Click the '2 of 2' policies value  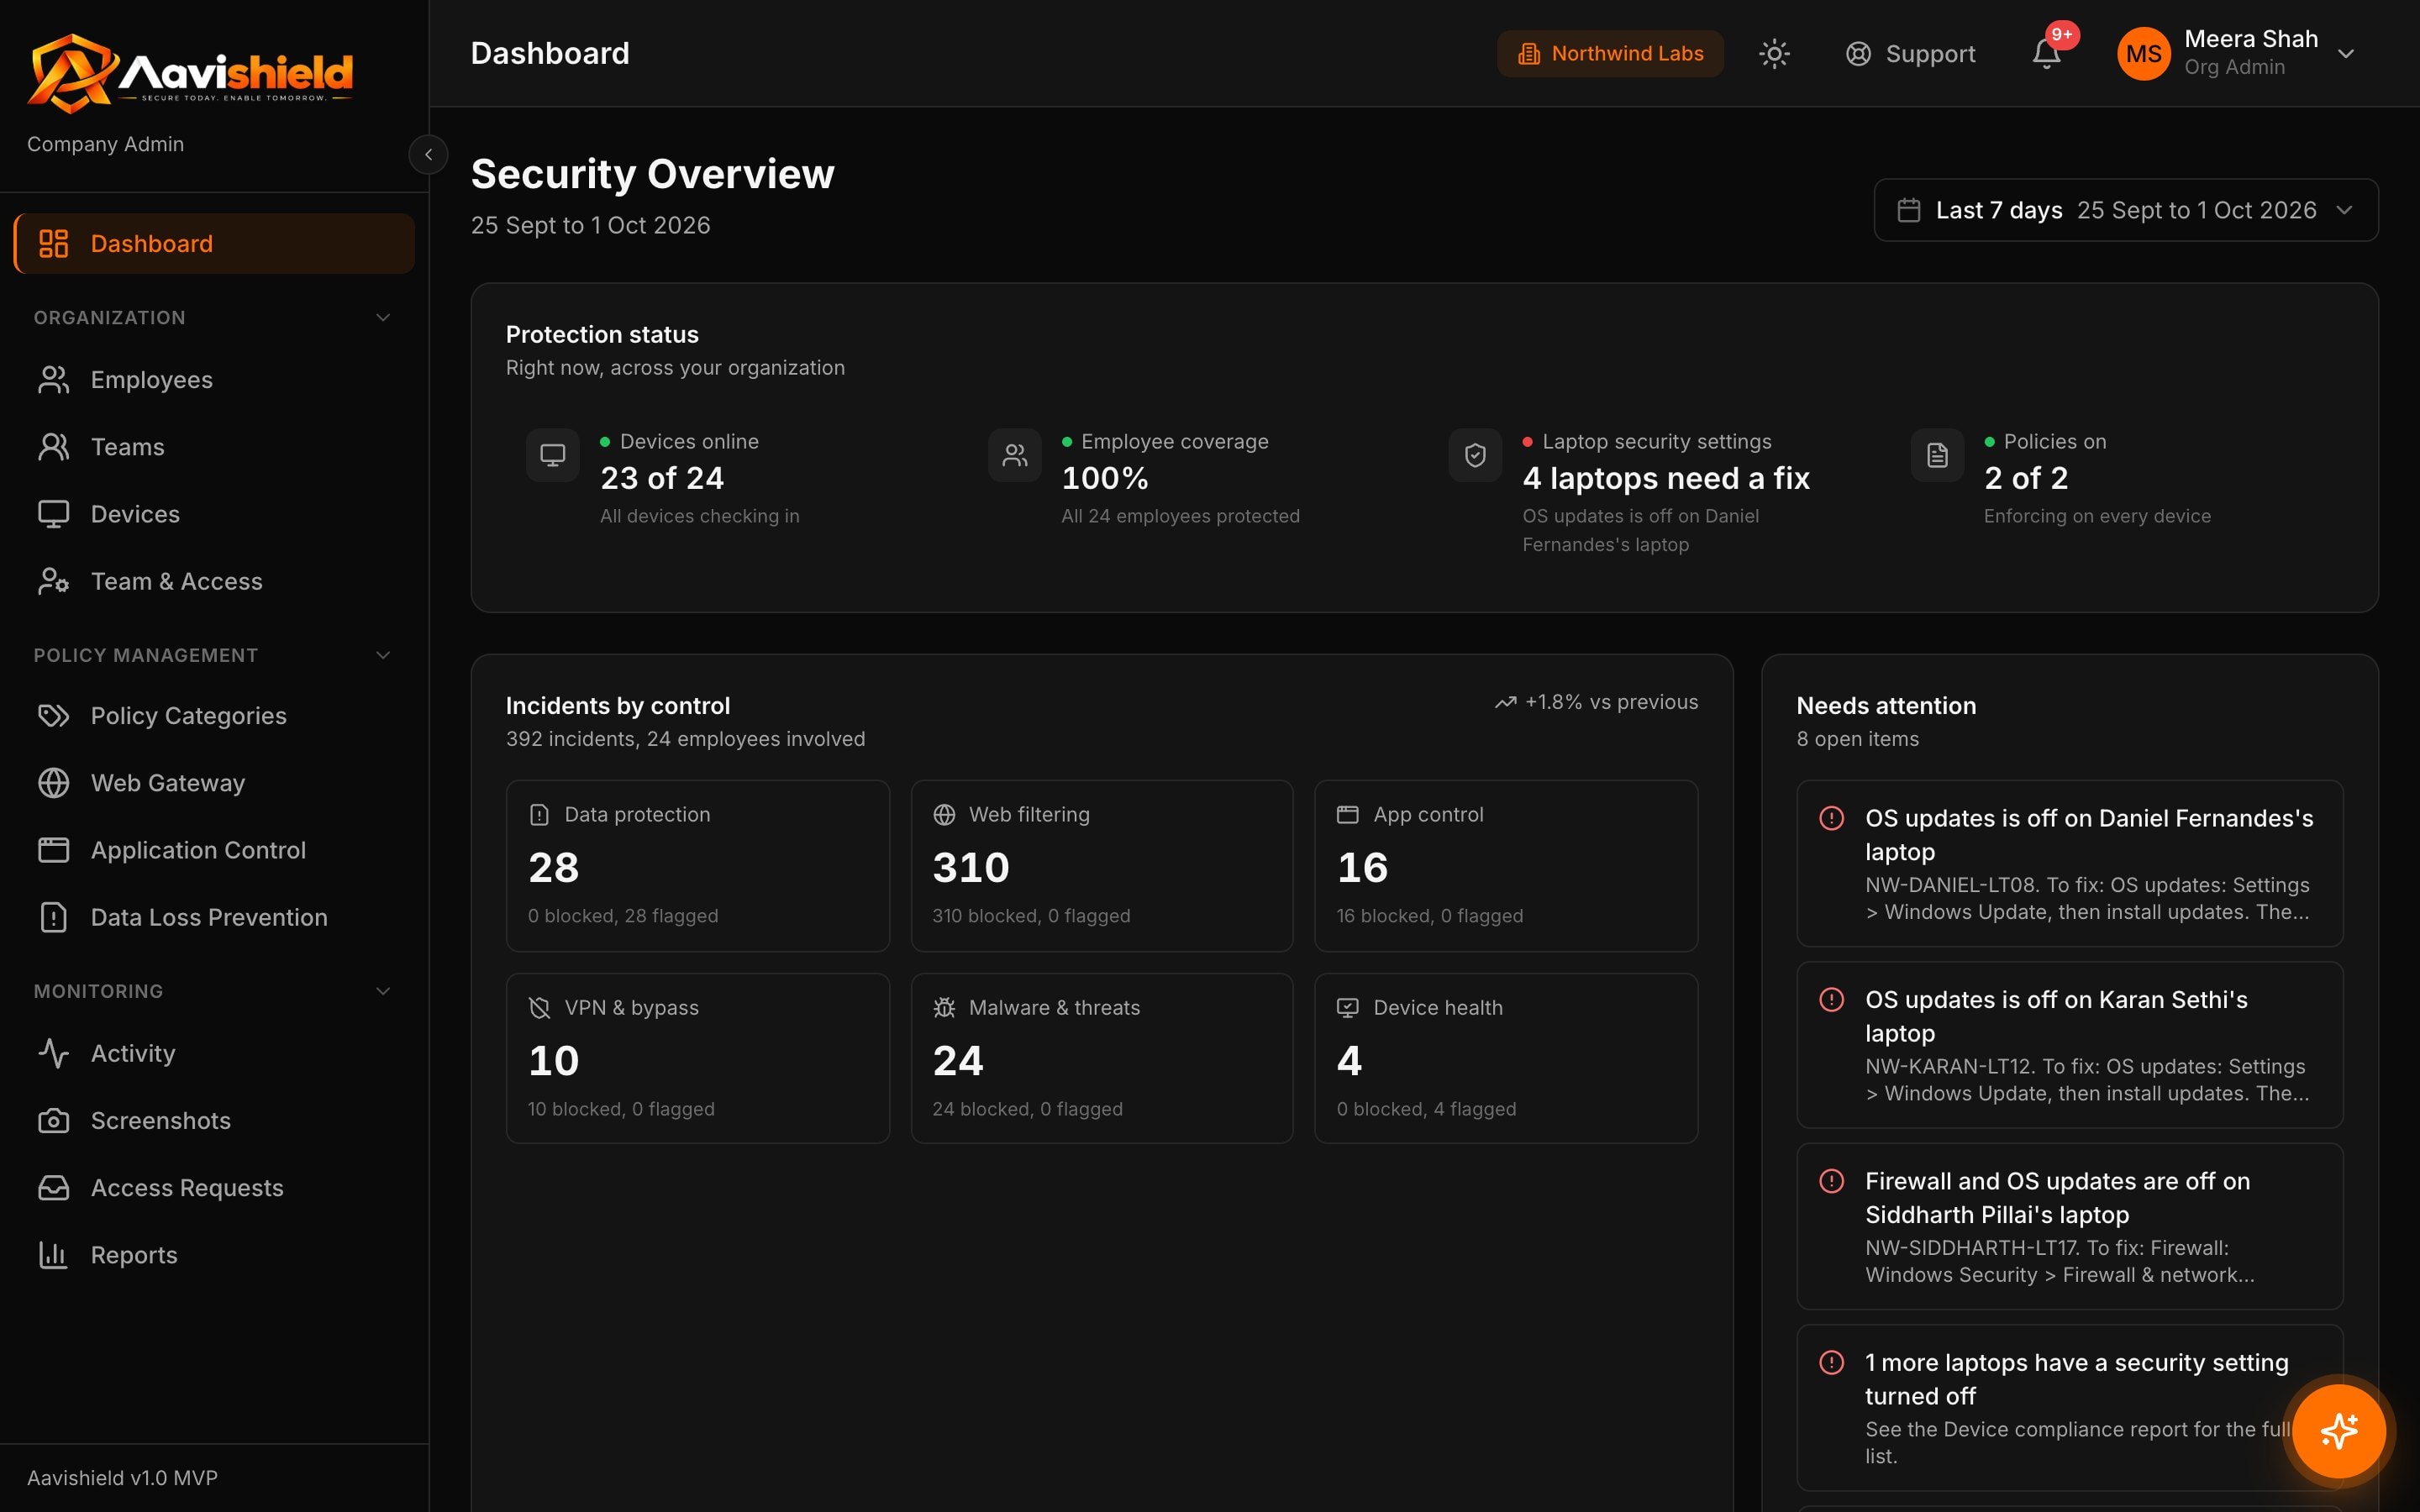coord(2026,478)
